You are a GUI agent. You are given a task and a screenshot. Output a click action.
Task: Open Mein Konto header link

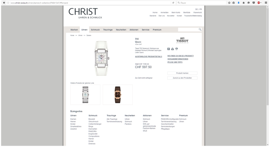point(176,13)
